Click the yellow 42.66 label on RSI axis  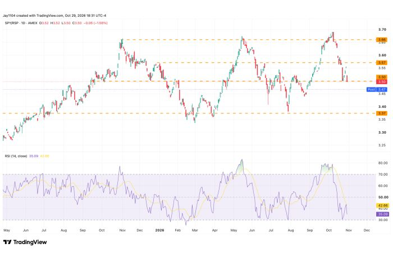383,205
